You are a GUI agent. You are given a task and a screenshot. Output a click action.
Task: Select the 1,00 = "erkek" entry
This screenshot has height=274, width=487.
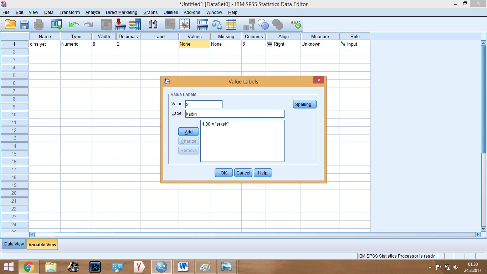215,124
